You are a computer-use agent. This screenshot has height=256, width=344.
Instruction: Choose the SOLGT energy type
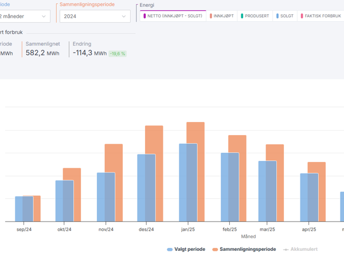tap(285, 17)
